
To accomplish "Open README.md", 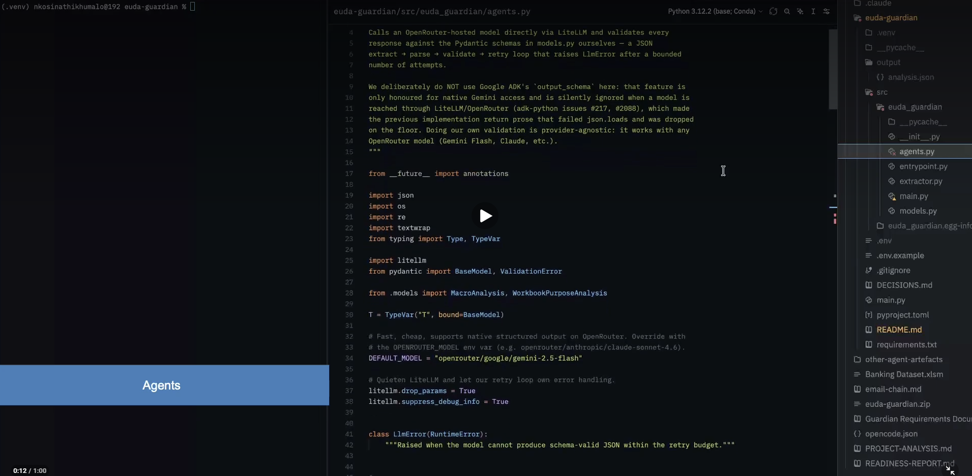I will point(899,330).
